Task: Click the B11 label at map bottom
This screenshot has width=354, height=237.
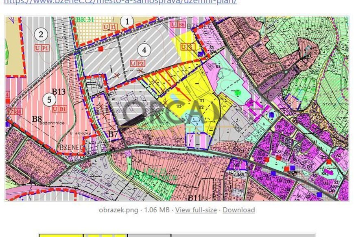Action: click(x=194, y=198)
